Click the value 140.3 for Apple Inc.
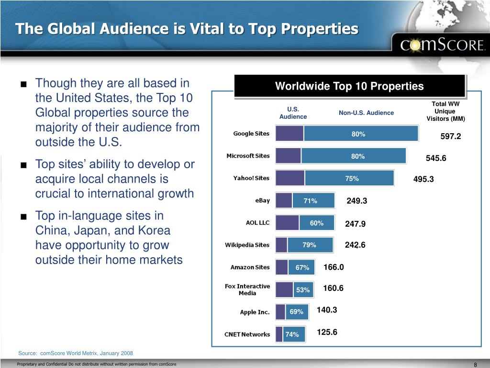 327,310
